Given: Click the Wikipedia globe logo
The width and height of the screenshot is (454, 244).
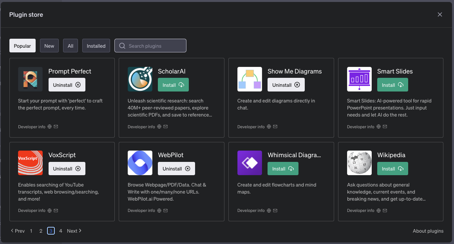Looking at the screenshot, I should (359, 163).
